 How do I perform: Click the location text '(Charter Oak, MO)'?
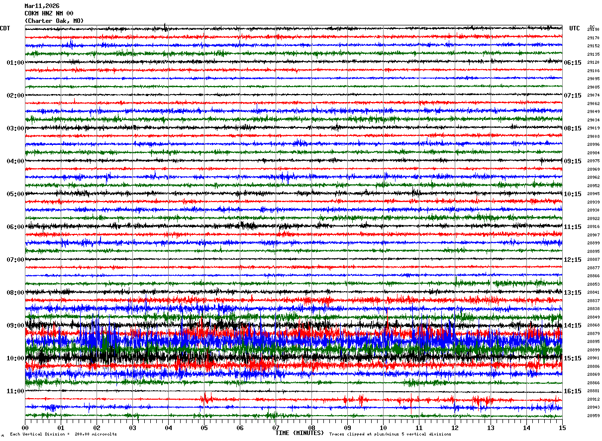click(54, 21)
